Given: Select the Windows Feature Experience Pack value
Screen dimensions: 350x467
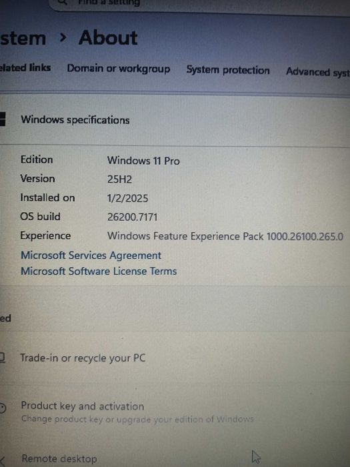Looking at the screenshot, I should point(225,236).
